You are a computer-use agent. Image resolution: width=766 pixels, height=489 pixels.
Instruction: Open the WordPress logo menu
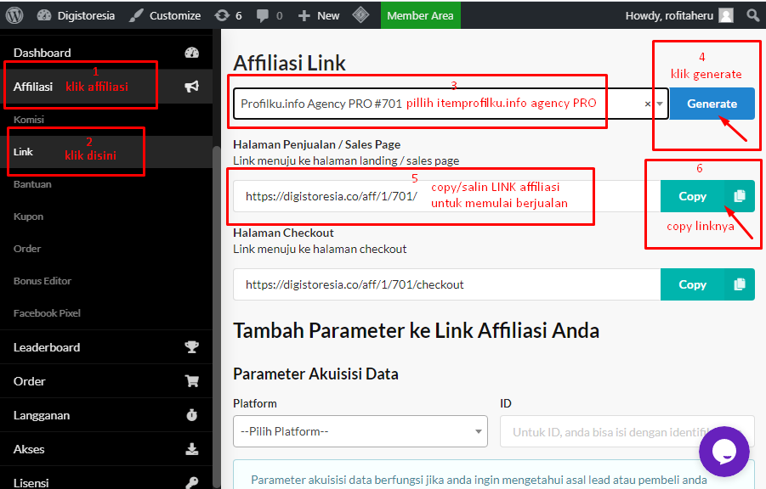tap(14, 15)
